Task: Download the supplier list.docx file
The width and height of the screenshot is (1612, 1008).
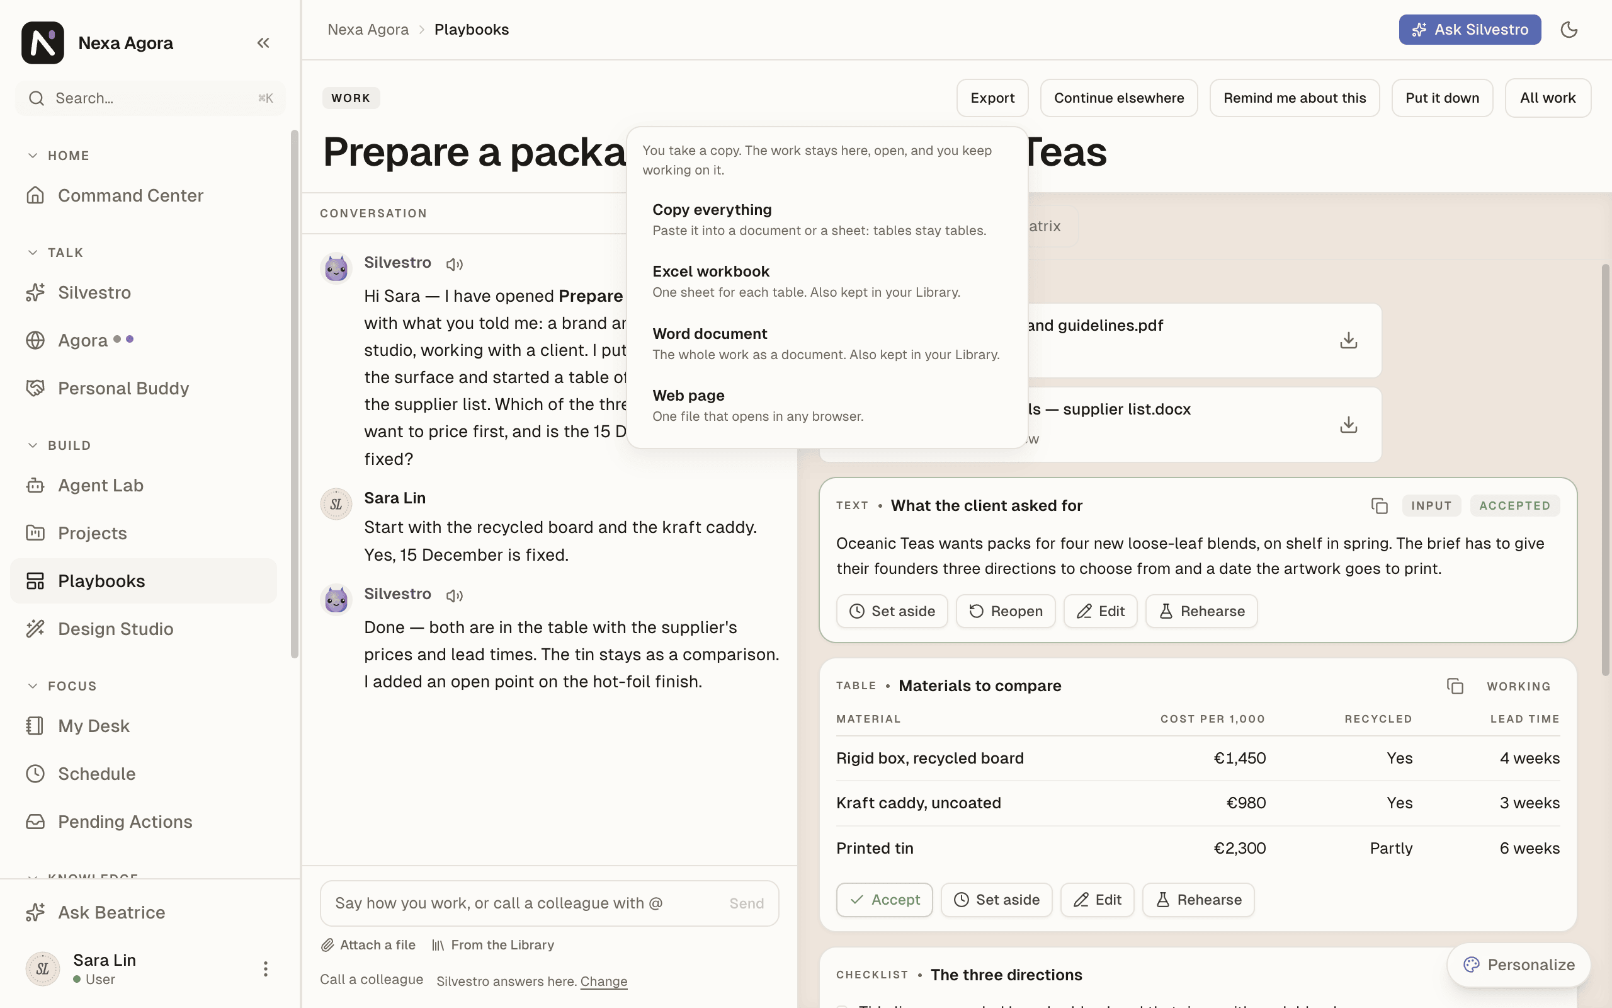Action: pyautogui.click(x=1348, y=424)
